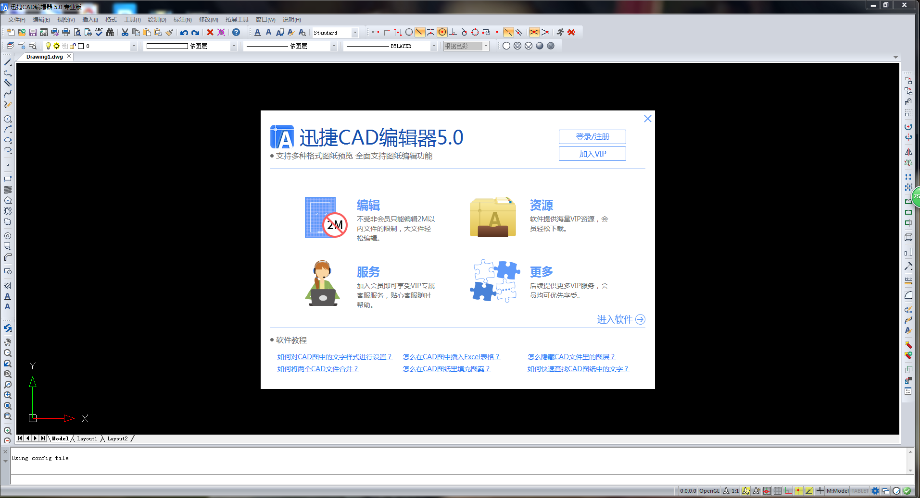Open the Standard text style dropdown

(x=355, y=33)
